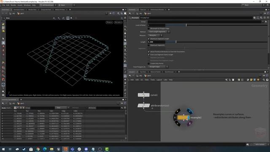The image size is (270, 152).
Task: Toggle the blue display flag on resample1 ring
Action: [x=189, y=111]
